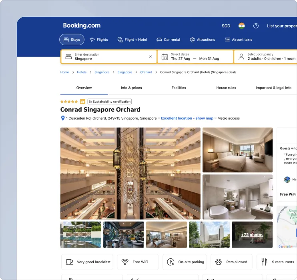Open the bathroom with bathtub photo
The width and height of the screenshot is (297, 280).
(237, 197)
